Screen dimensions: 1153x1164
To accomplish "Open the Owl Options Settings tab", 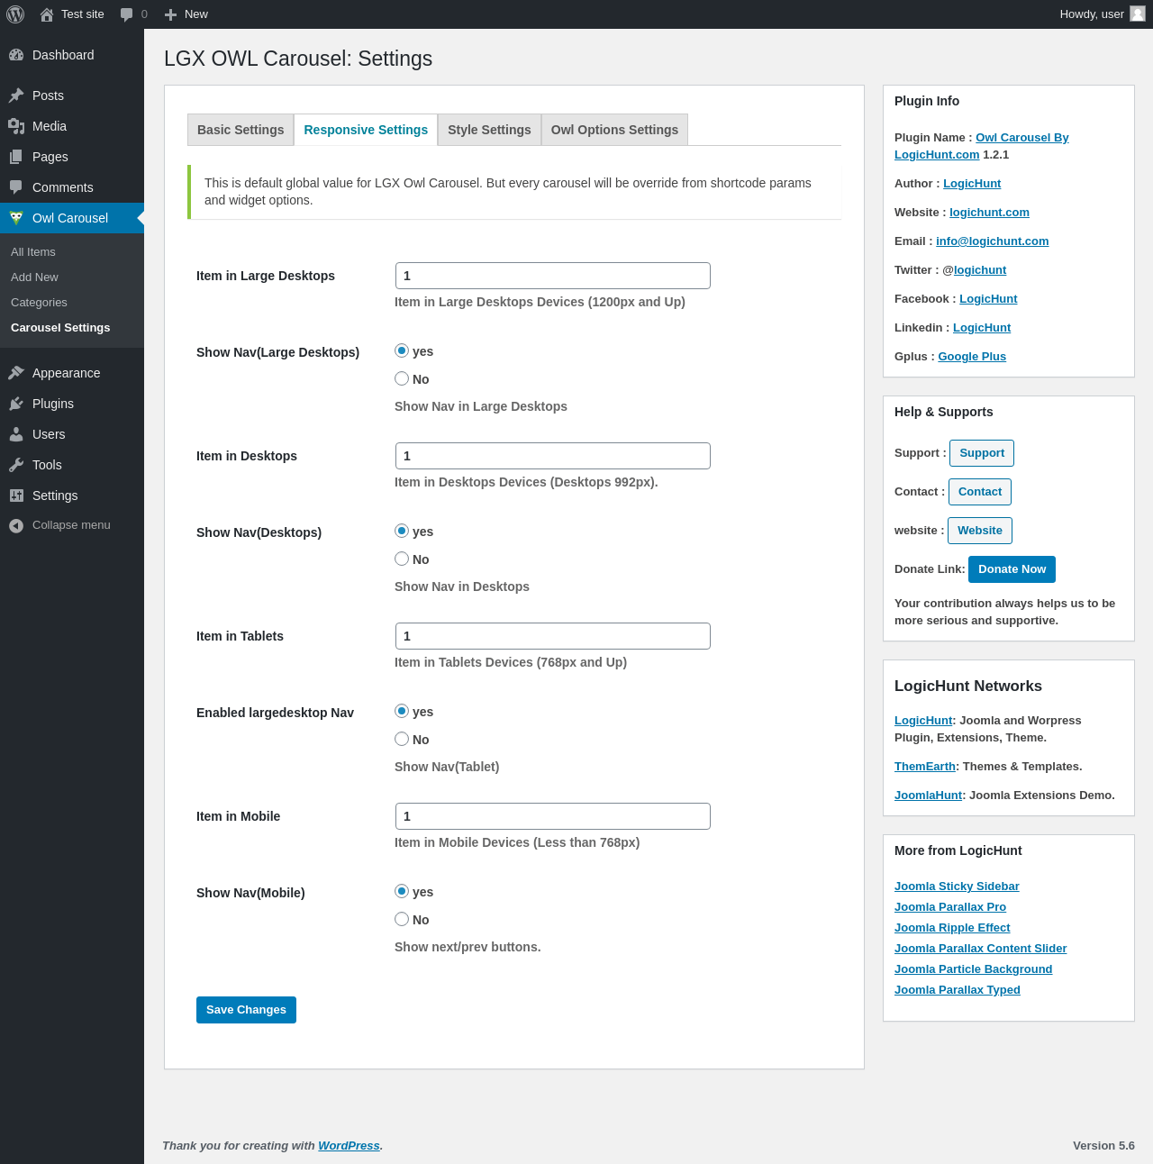I will 614,130.
